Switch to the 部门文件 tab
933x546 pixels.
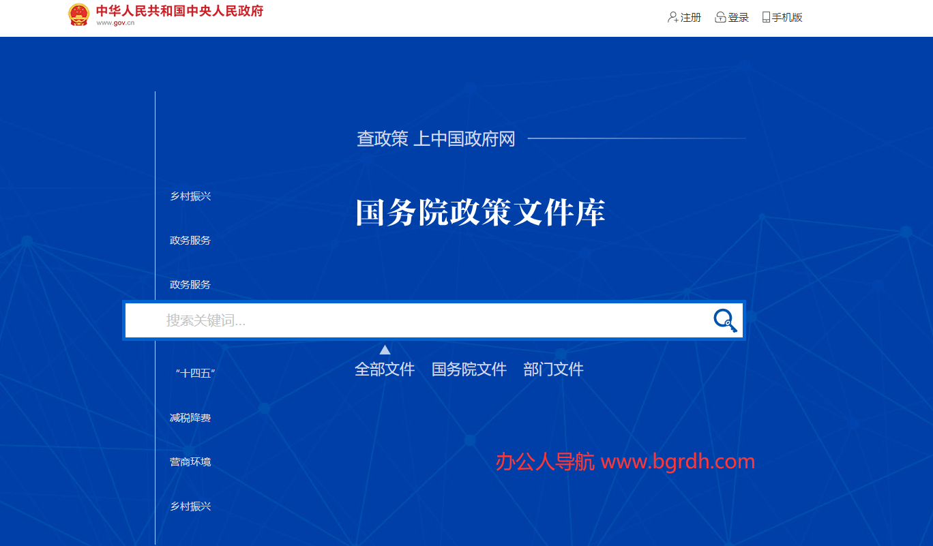pos(553,369)
